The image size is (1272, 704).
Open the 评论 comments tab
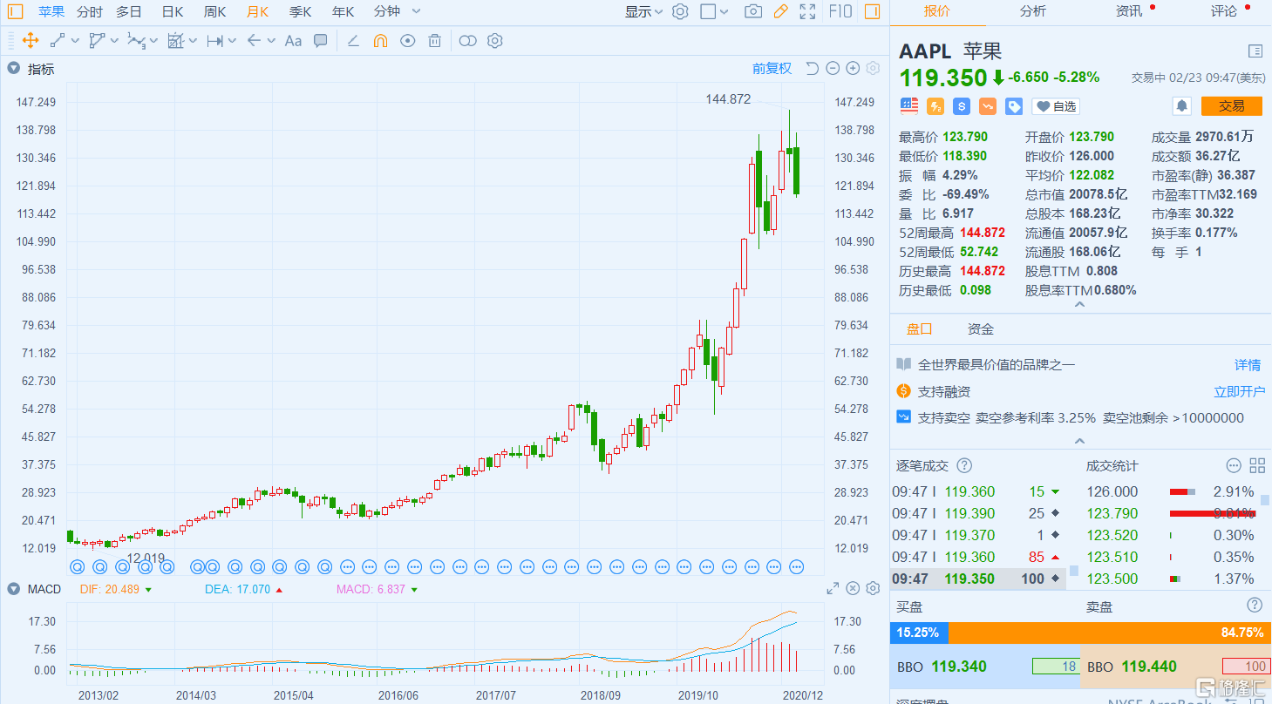(1223, 10)
